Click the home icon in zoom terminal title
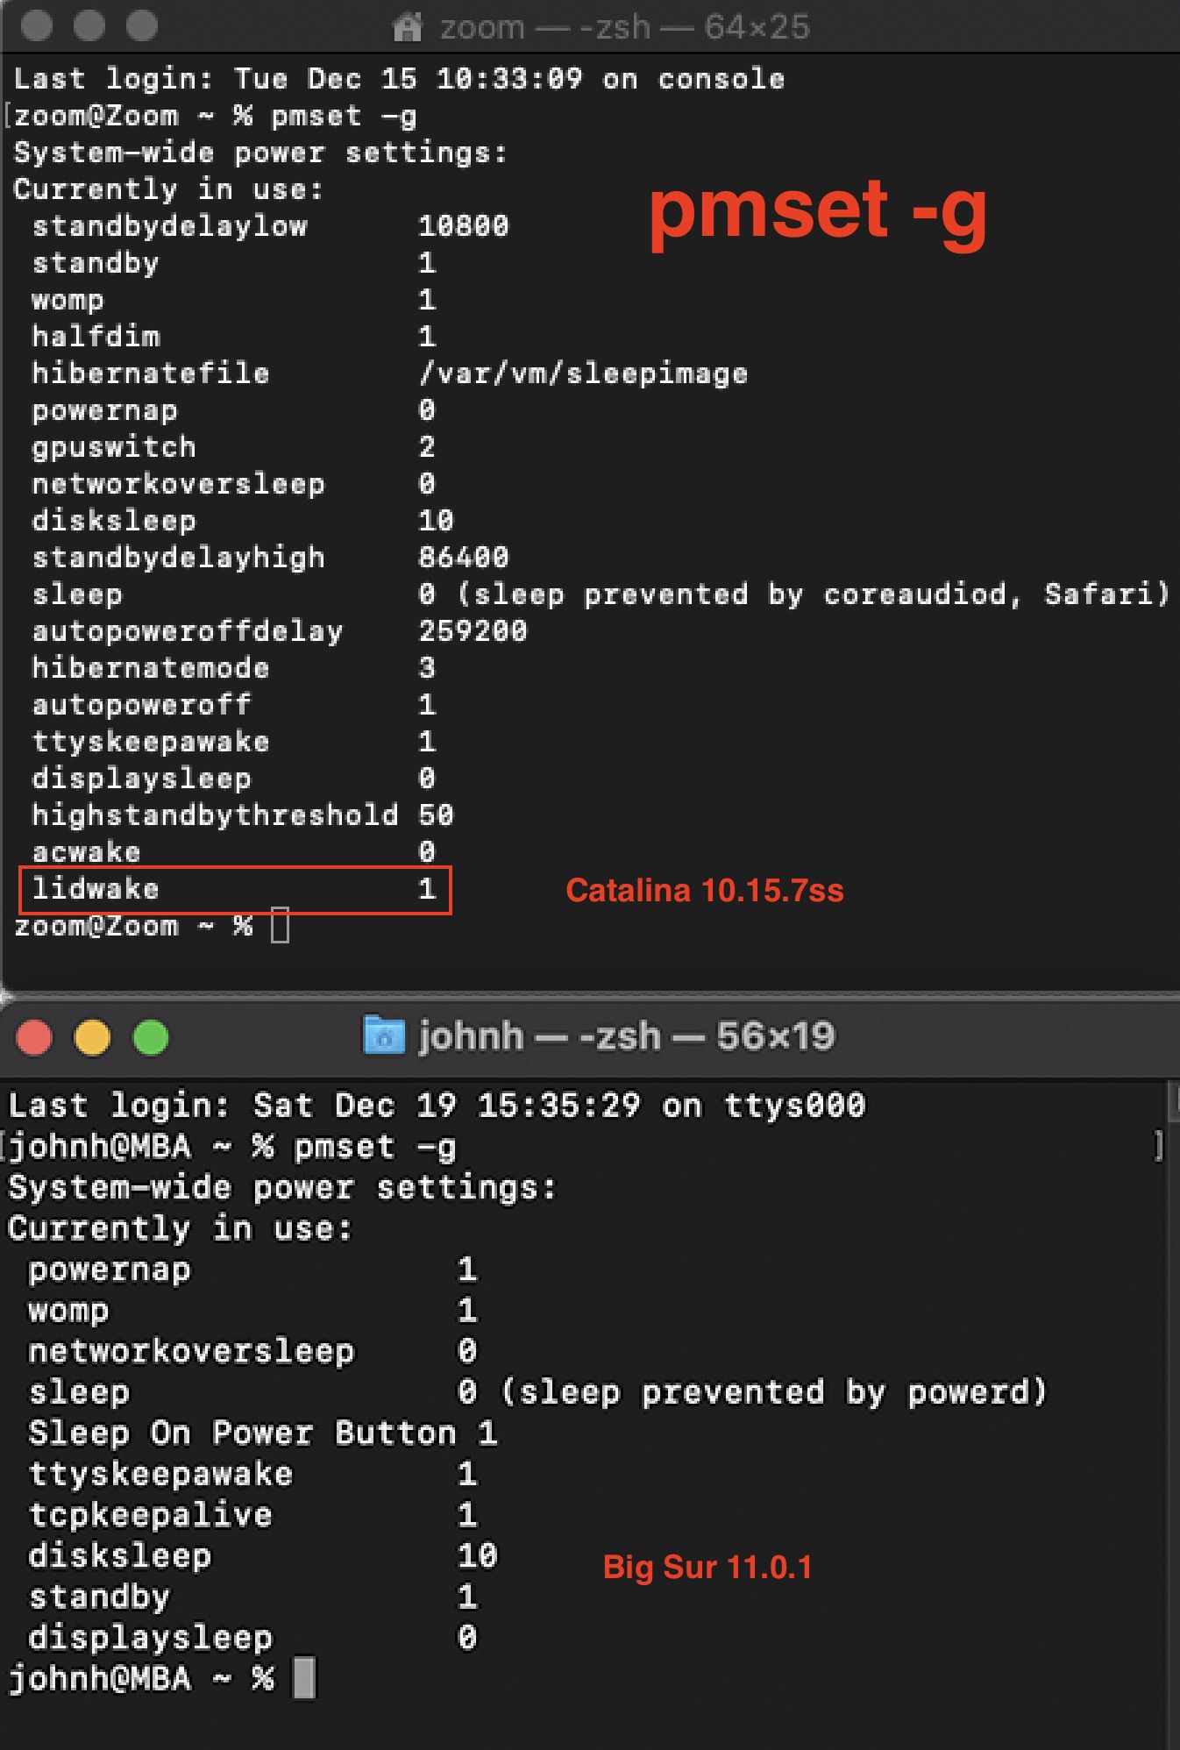This screenshot has width=1180, height=1750. (x=407, y=28)
